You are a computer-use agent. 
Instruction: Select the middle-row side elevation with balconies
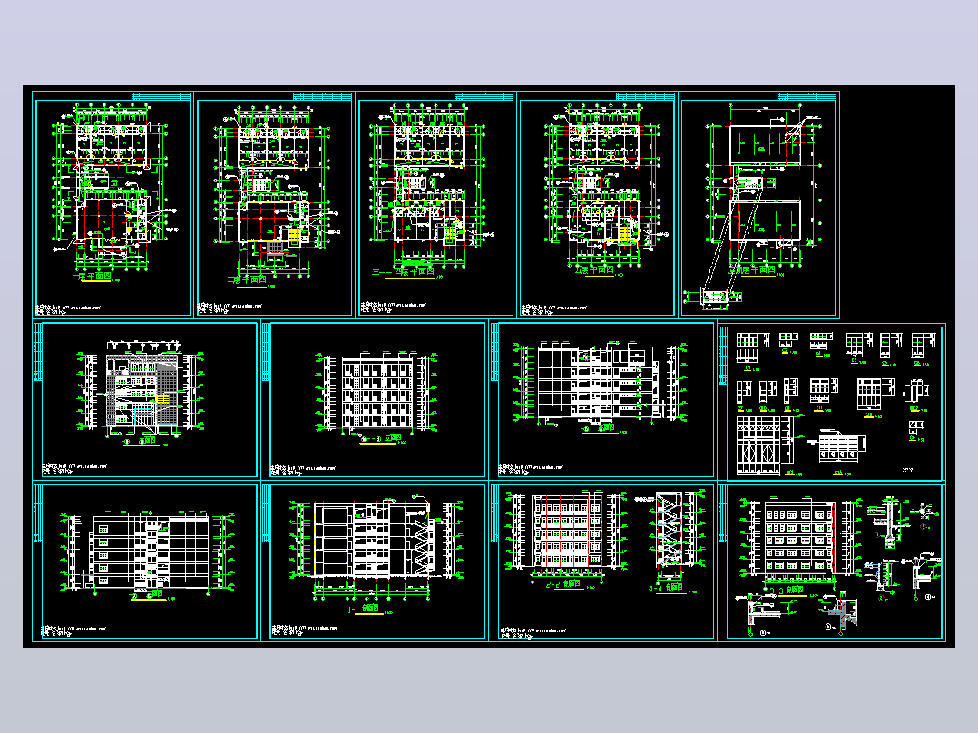[600, 384]
